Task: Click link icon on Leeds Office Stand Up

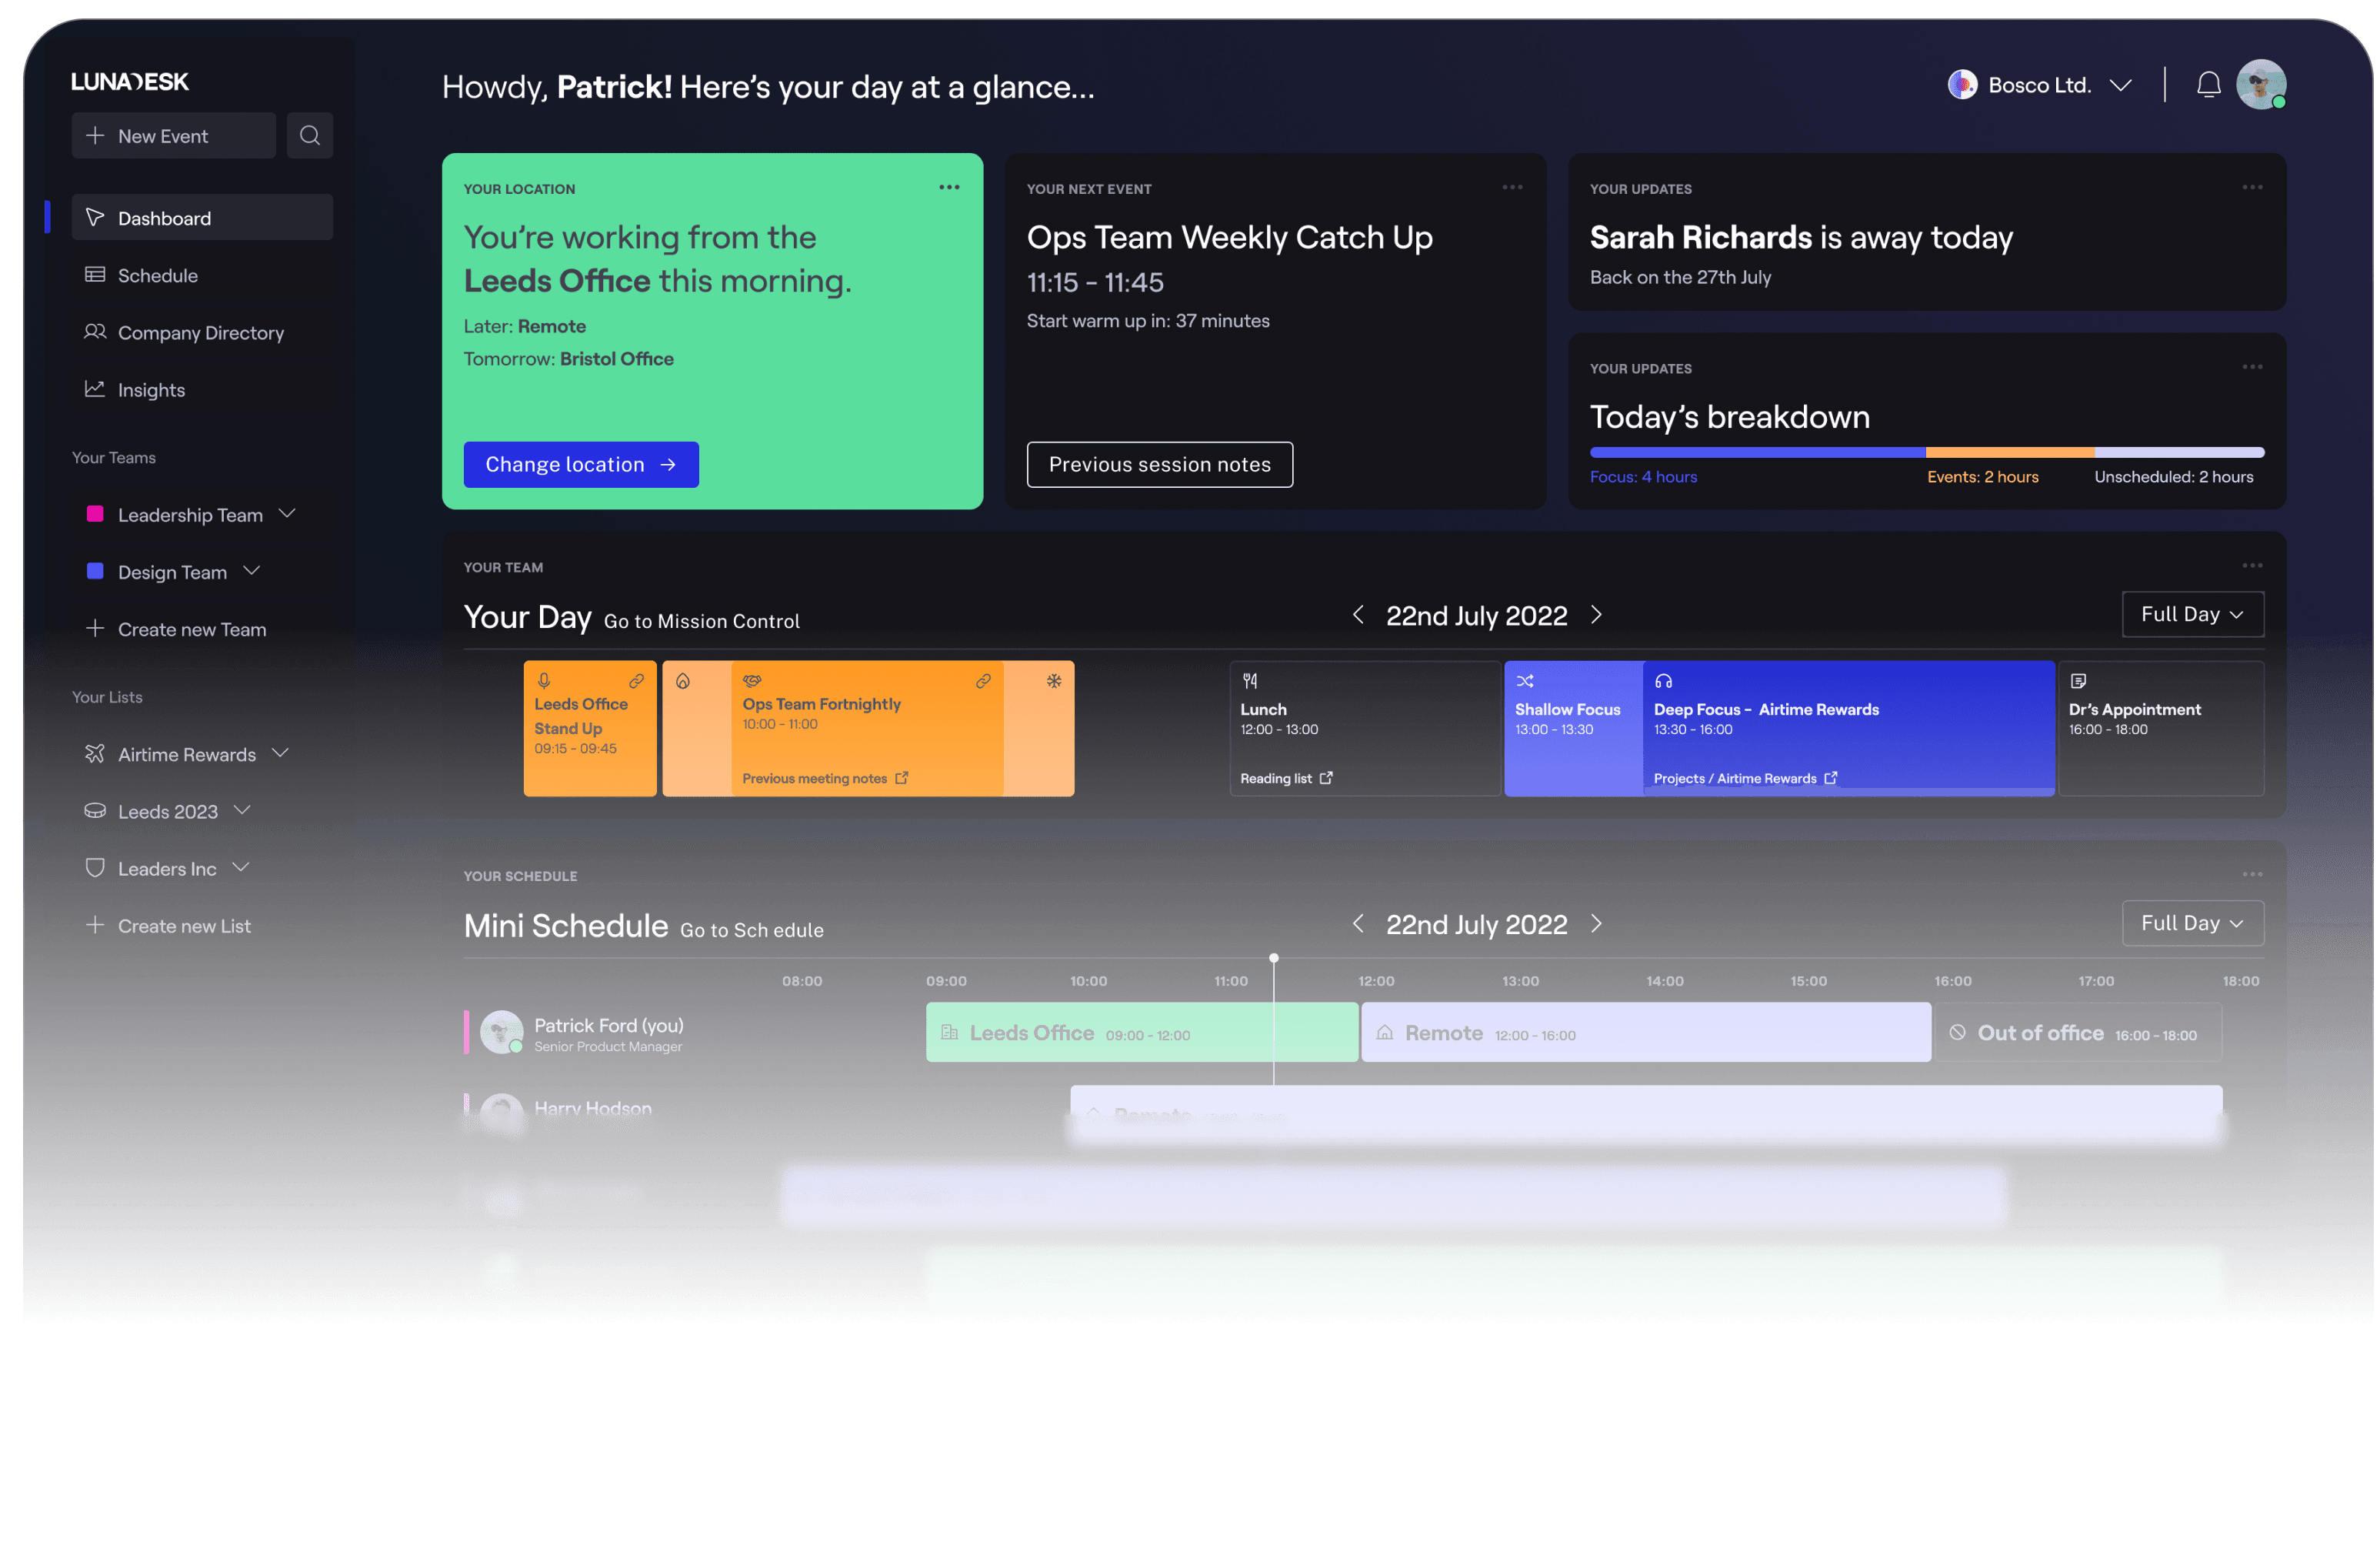Action: coord(636,681)
